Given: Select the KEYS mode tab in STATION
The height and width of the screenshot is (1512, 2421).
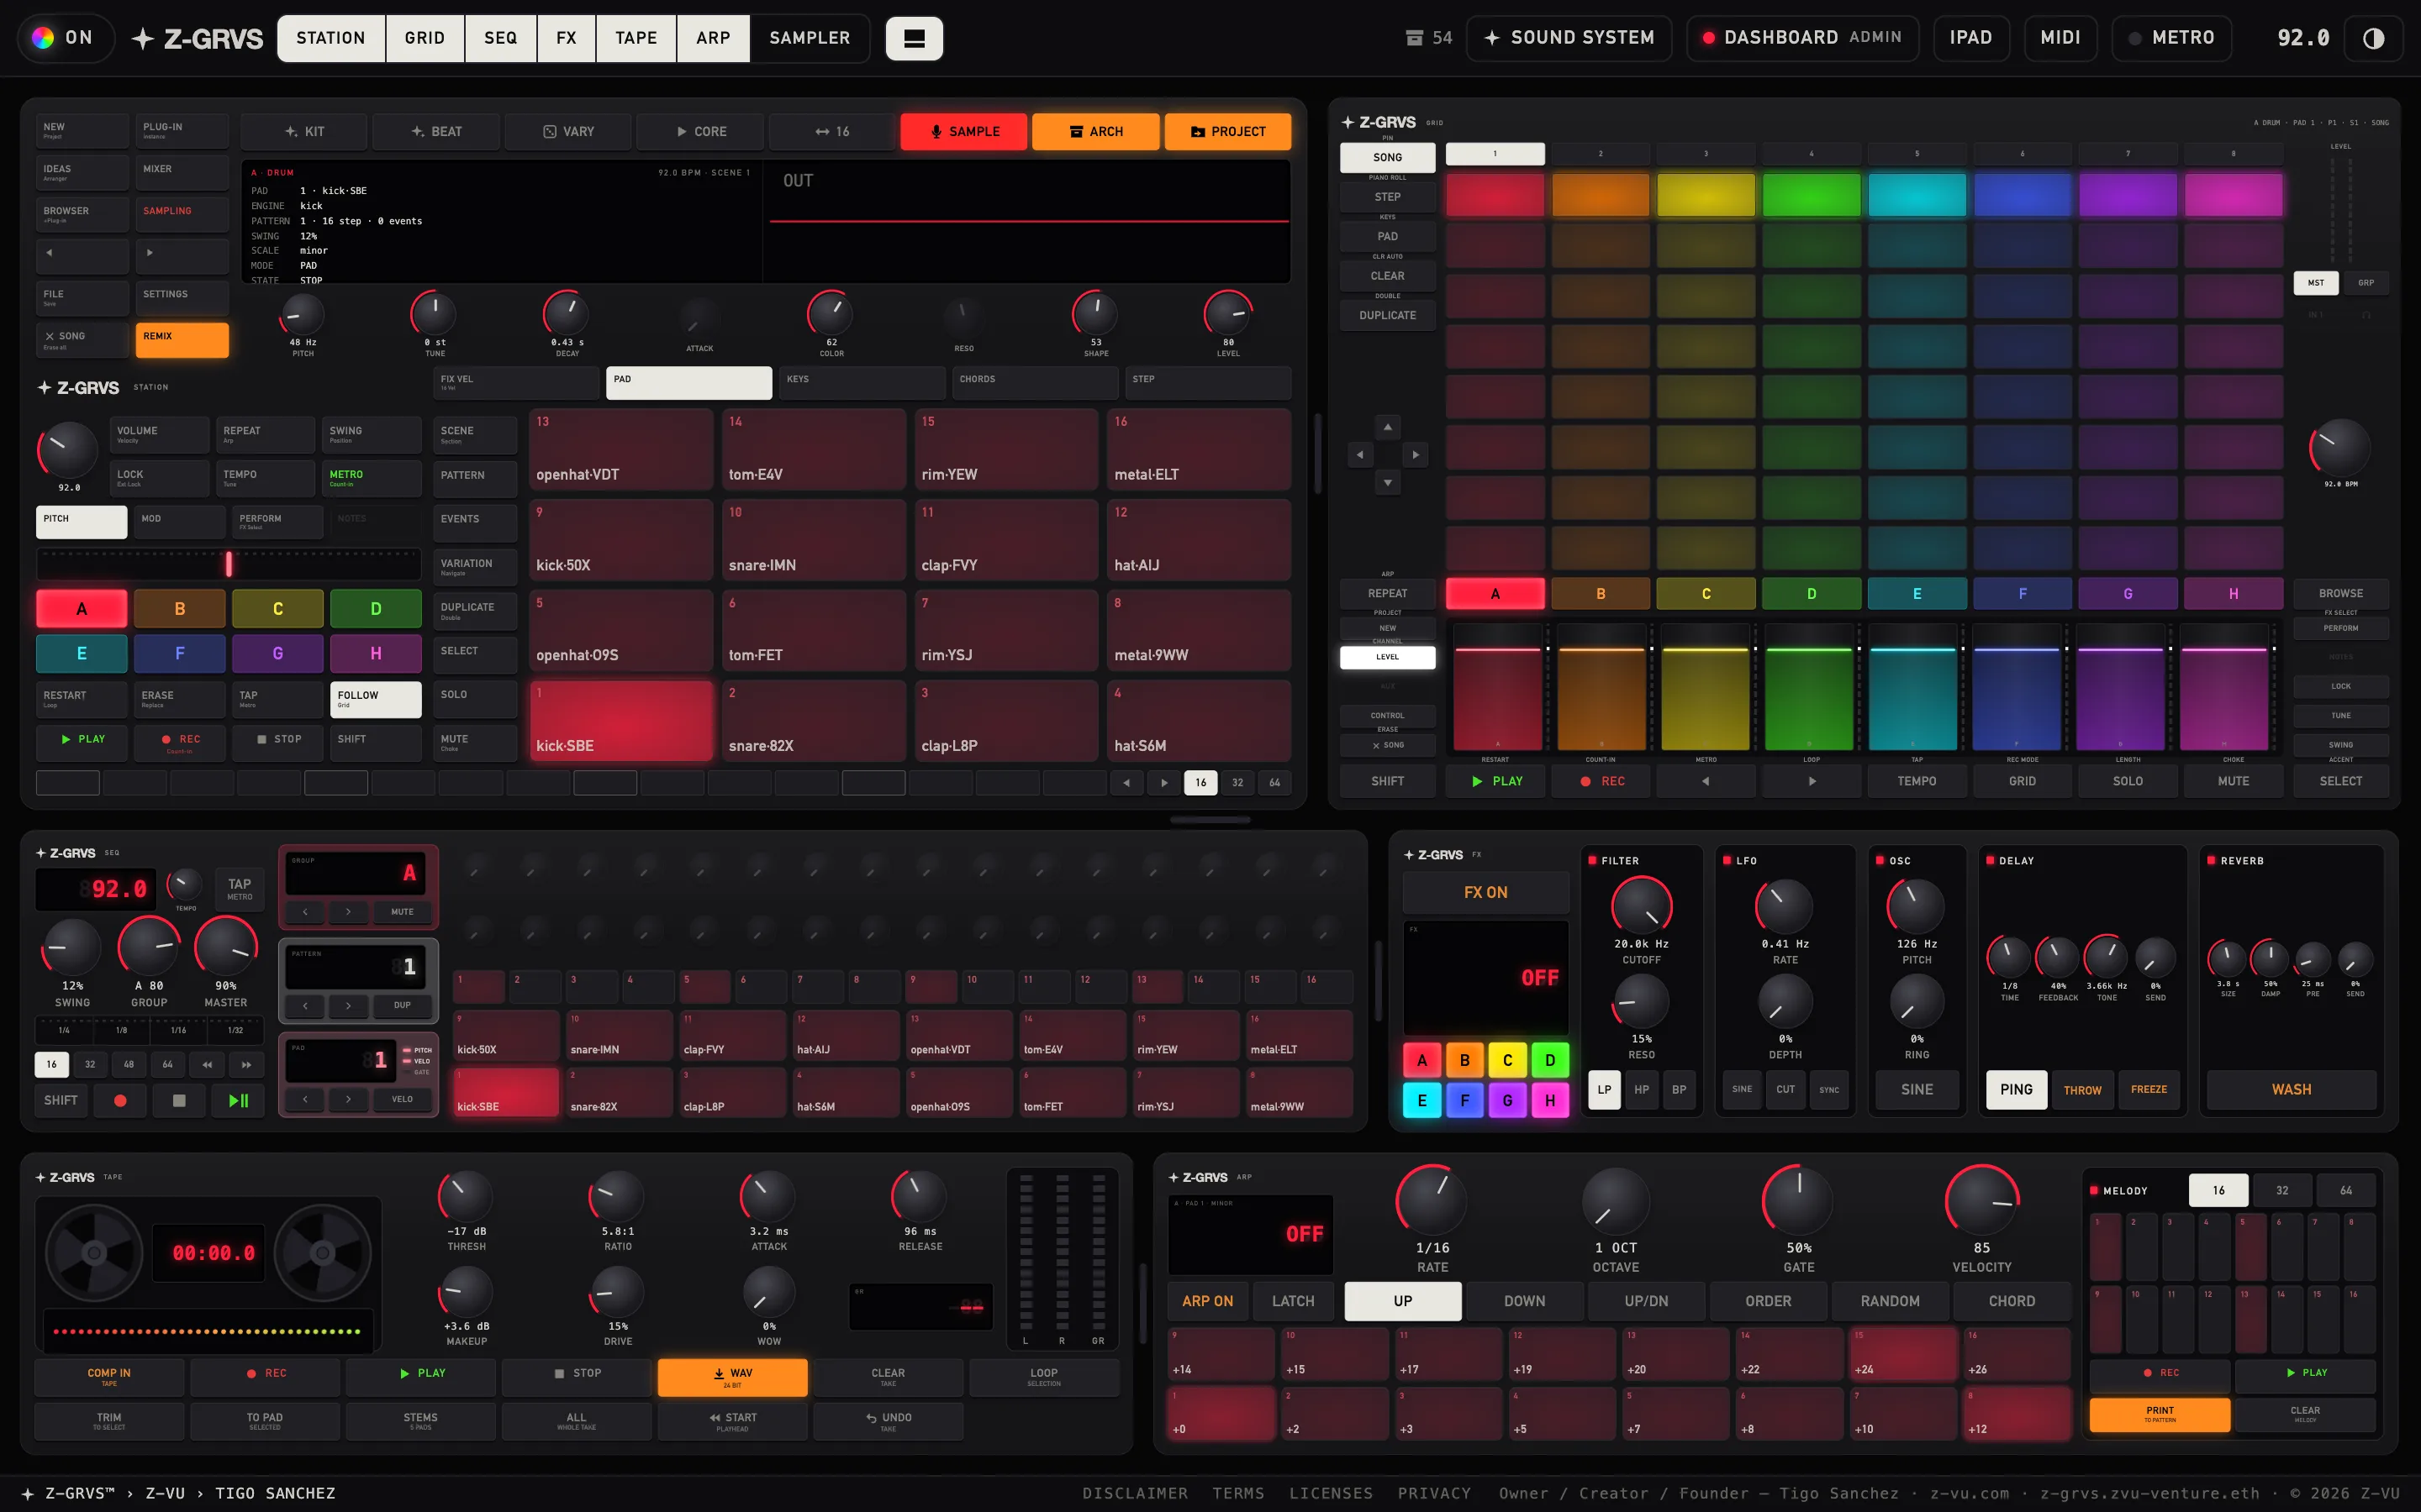Looking at the screenshot, I should (862, 382).
